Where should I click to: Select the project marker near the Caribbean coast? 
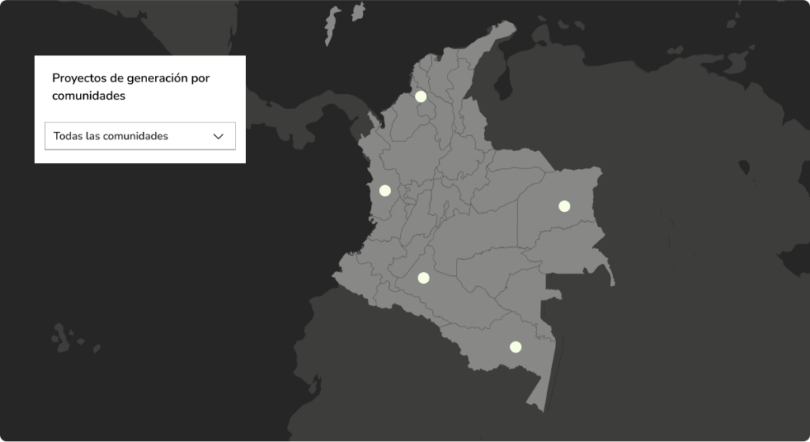421,96
